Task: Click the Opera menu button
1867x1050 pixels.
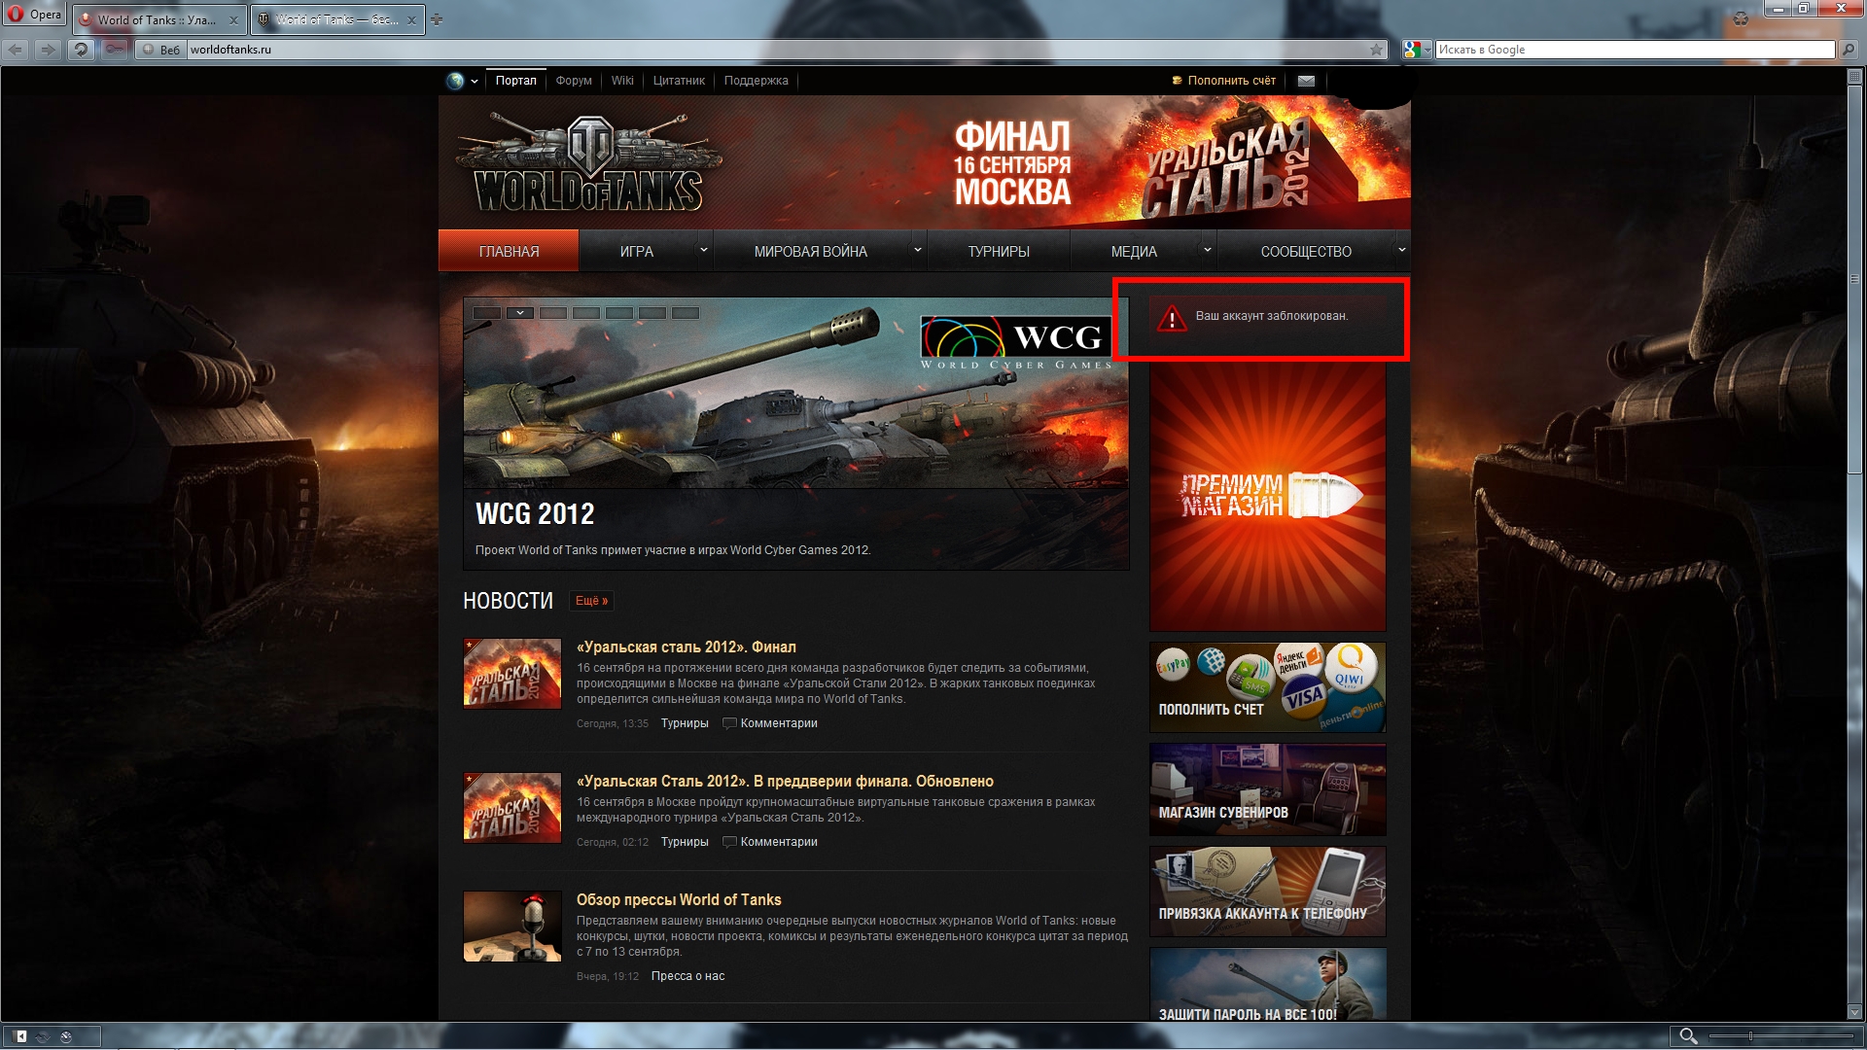Action: tap(34, 15)
